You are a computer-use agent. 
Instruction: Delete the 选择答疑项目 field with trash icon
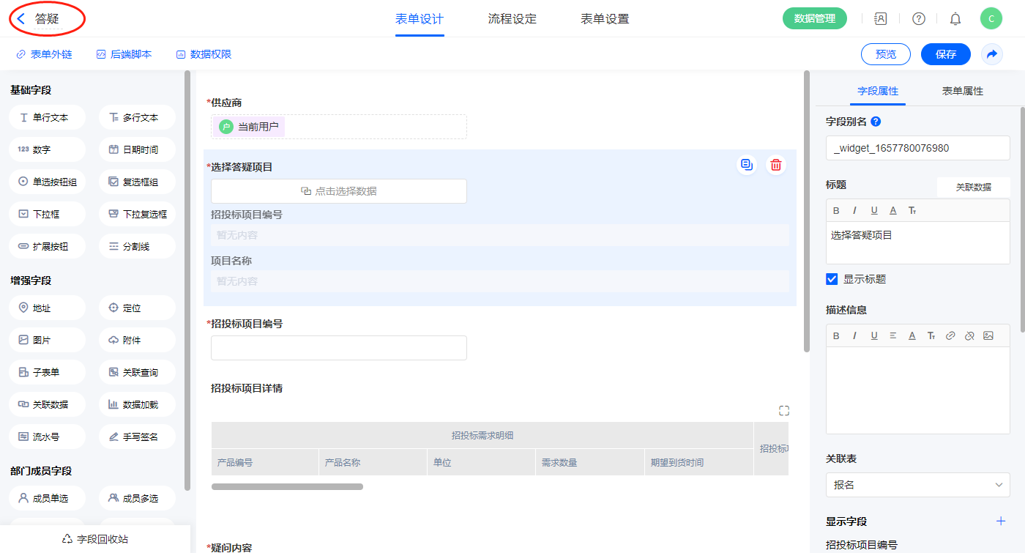775,166
